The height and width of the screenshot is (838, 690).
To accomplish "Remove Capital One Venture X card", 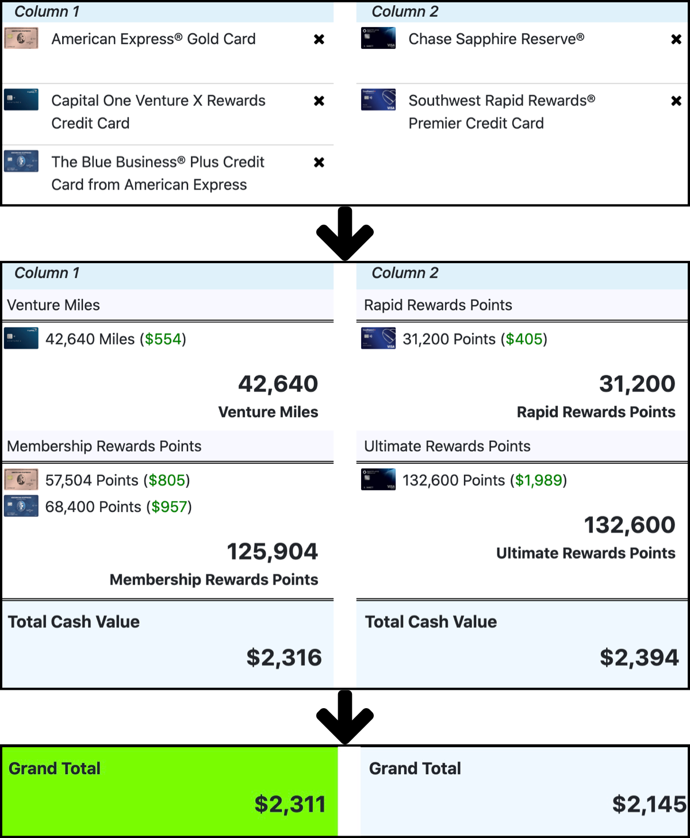I will point(319,101).
